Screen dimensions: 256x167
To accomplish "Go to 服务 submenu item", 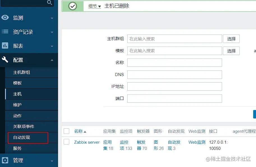I will pyautogui.click(x=31, y=148).
